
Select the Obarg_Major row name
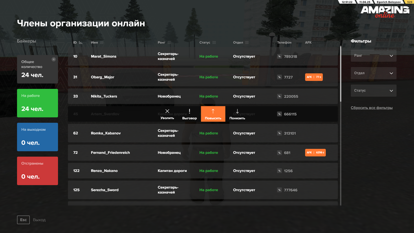(103, 77)
